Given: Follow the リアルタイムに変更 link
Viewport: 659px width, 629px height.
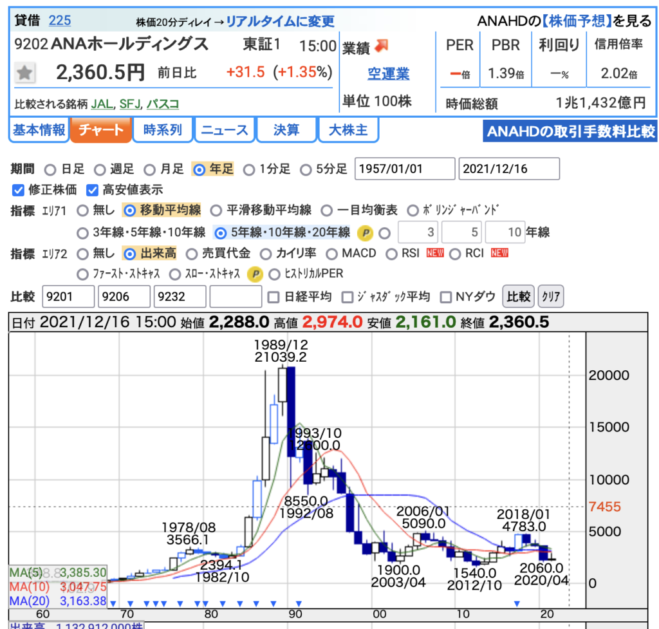Looking at the screenshot, I should click(x=281, y=21).
